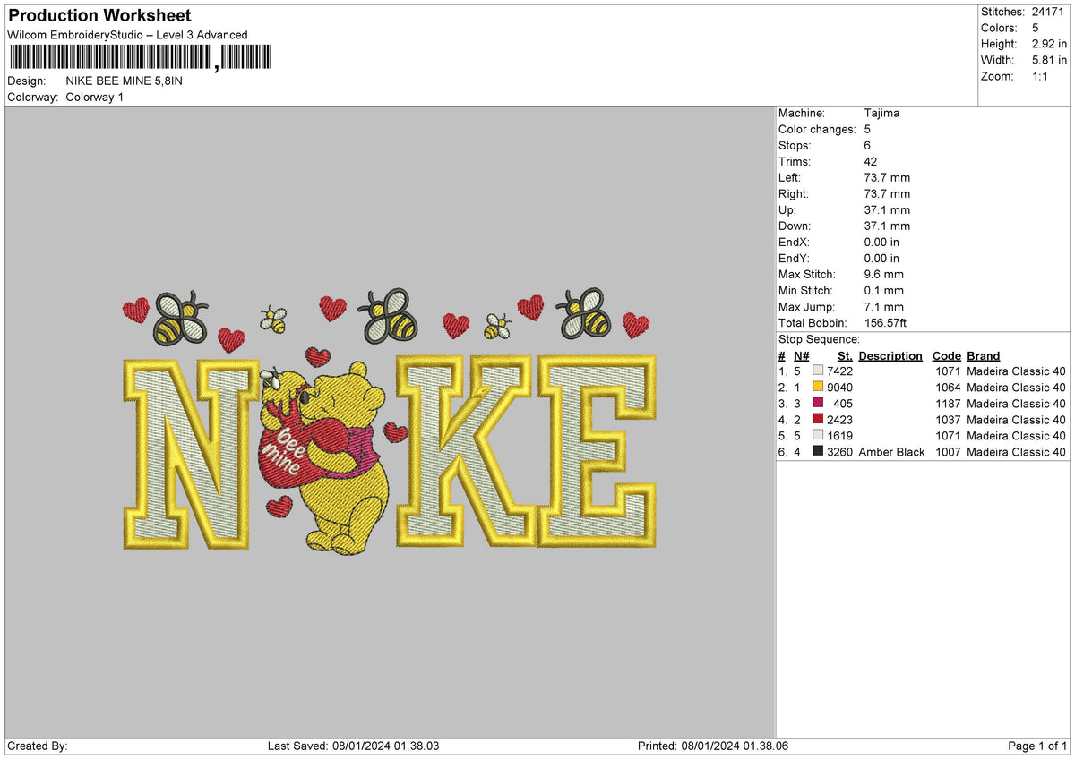Click the barcode under the Wilcom title
The width and height of the screenshot is (1075, 759).
(x=139, y=58)
